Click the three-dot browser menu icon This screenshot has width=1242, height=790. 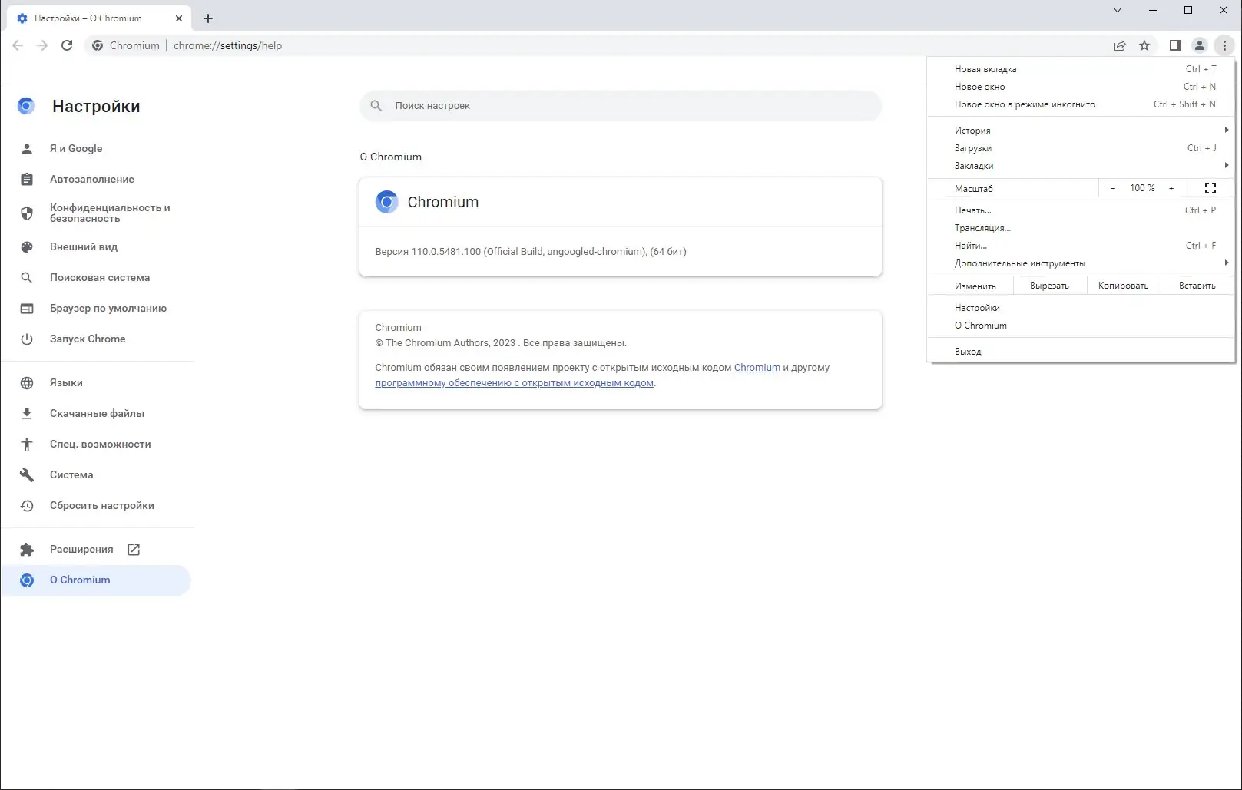coord(1224,45)
